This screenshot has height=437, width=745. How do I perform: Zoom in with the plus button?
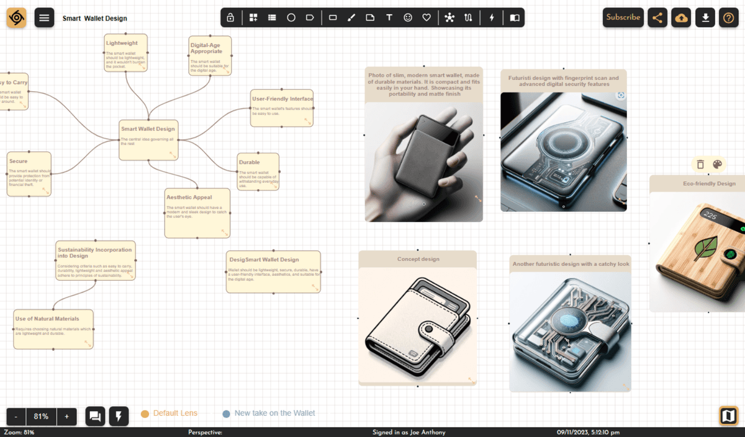[66, 417]
